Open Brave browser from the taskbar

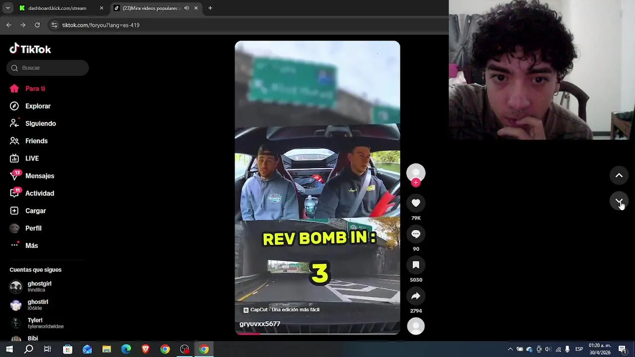[x=146, y=349]
